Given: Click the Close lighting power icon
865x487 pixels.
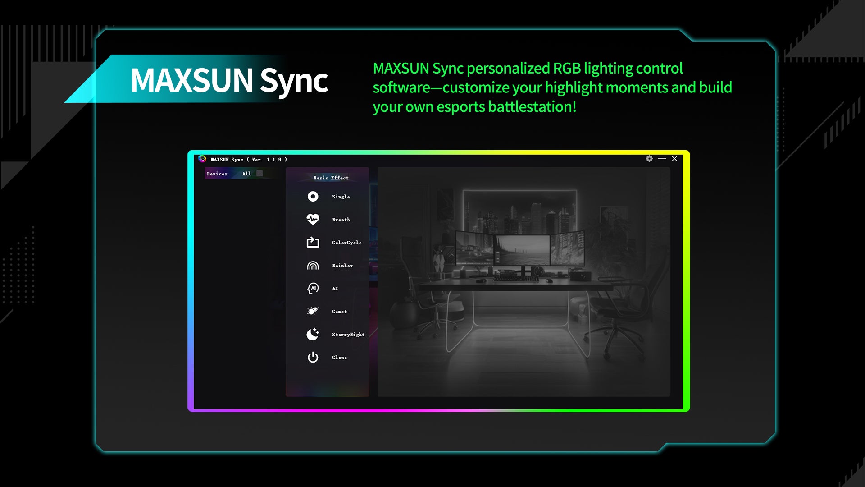Looking at the screenshot, I should pos(313,358).
